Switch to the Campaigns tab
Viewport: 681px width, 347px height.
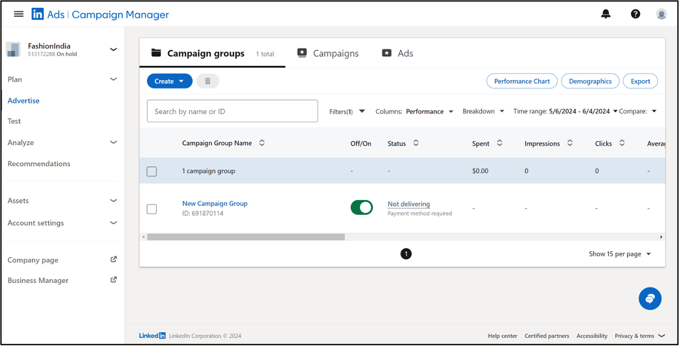(329, 53)
